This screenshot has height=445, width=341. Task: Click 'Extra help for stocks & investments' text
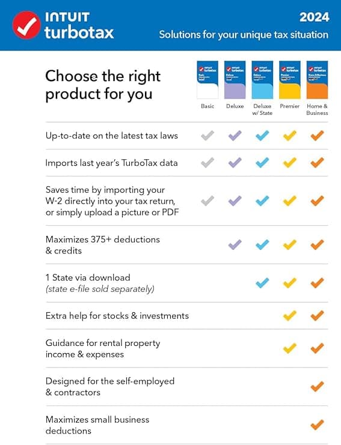(x=117, y=316)
